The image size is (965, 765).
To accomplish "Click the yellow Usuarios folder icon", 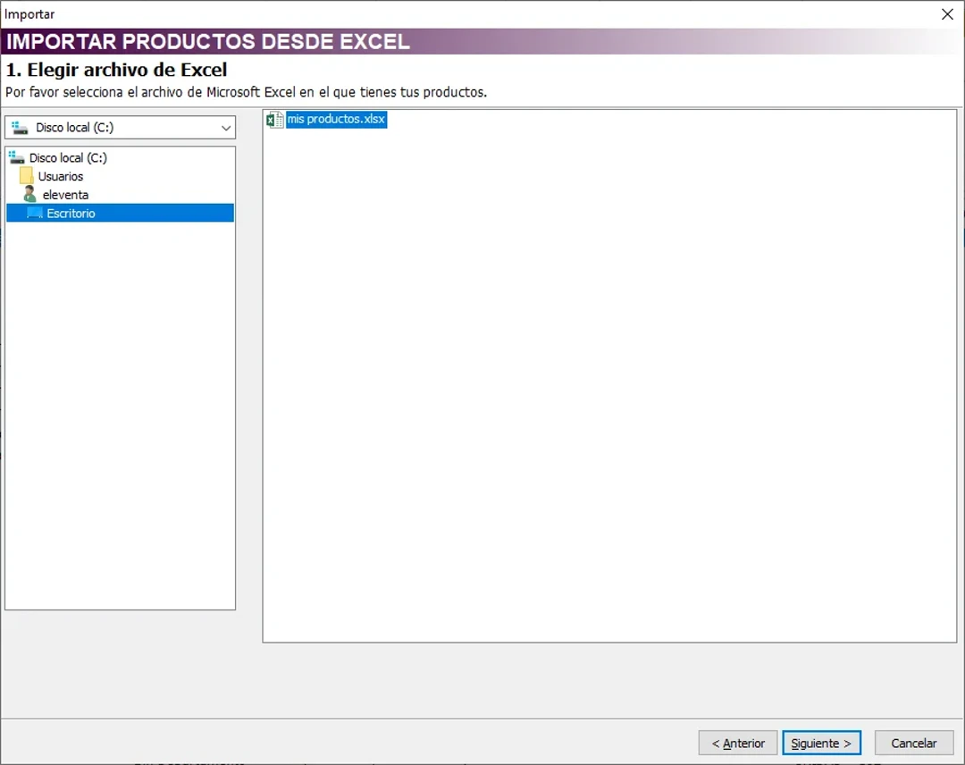I will click(27, 176).
